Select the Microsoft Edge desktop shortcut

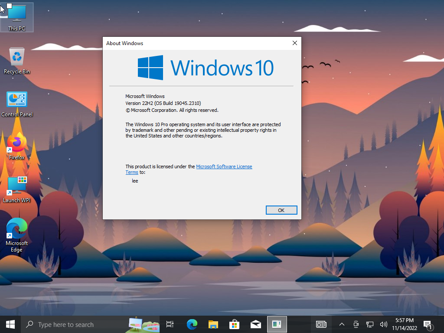[17, 235]
